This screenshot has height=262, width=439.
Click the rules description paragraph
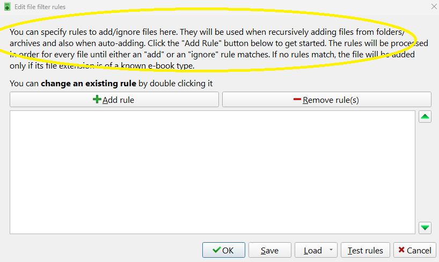pyautogui.click(x=218, y=49)
